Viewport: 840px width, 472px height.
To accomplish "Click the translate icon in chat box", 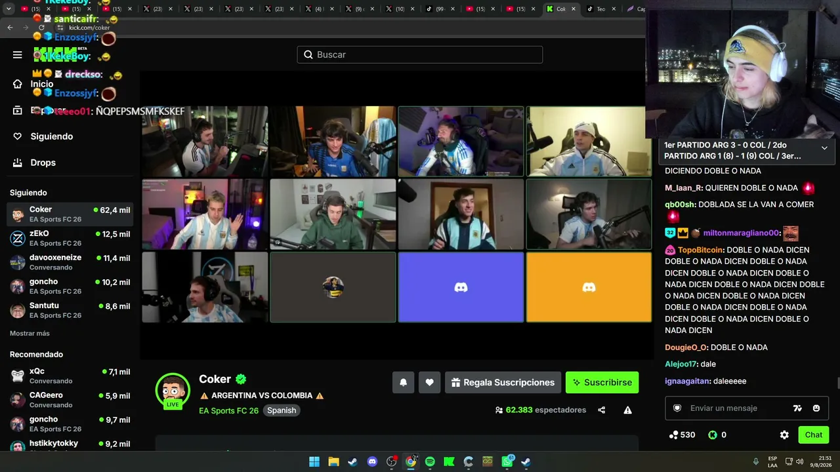I will pyautogui.click(x=797, y=408).
